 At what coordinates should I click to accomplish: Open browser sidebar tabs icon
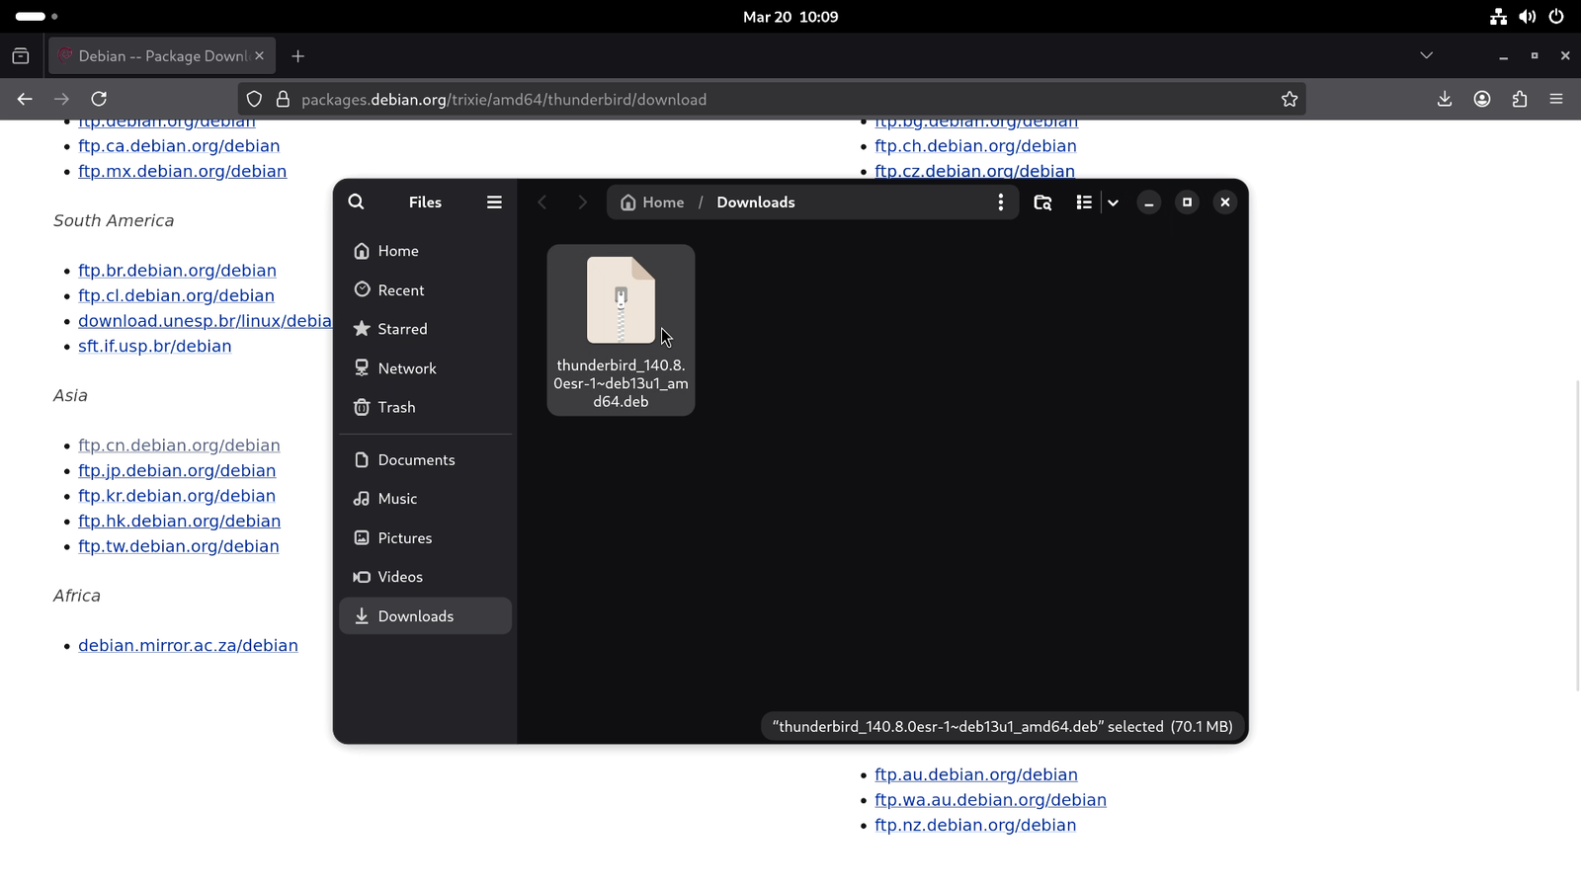click(x=21, y=56)
